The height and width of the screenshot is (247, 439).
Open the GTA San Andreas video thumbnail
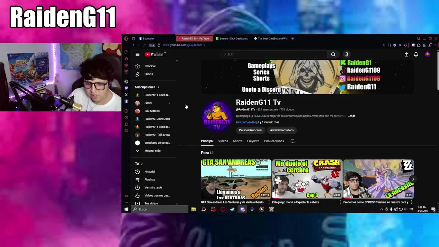[236, 179]
